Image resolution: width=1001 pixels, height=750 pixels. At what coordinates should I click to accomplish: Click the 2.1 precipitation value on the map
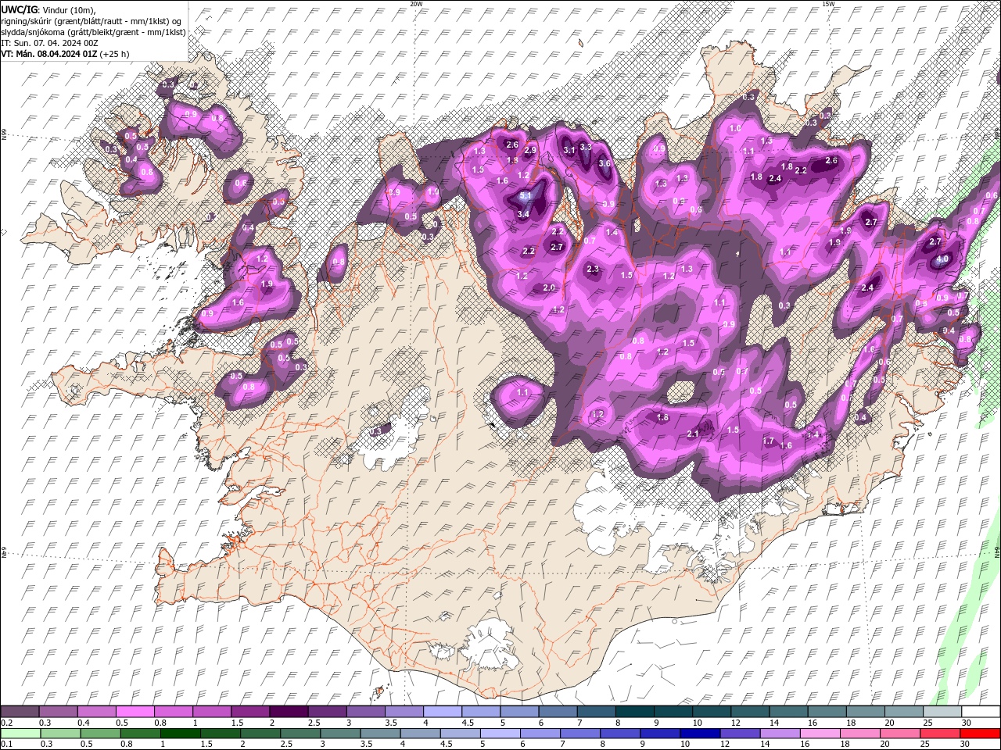[693, 434]
